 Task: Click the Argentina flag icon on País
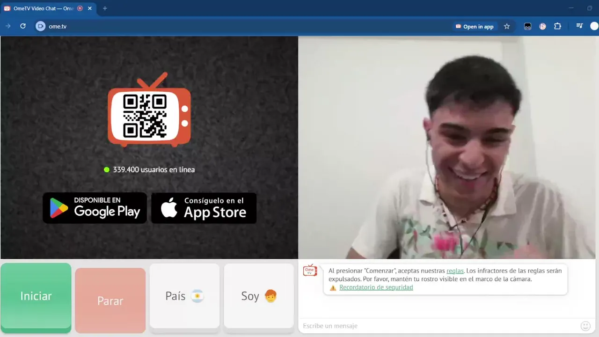[197, 296]
